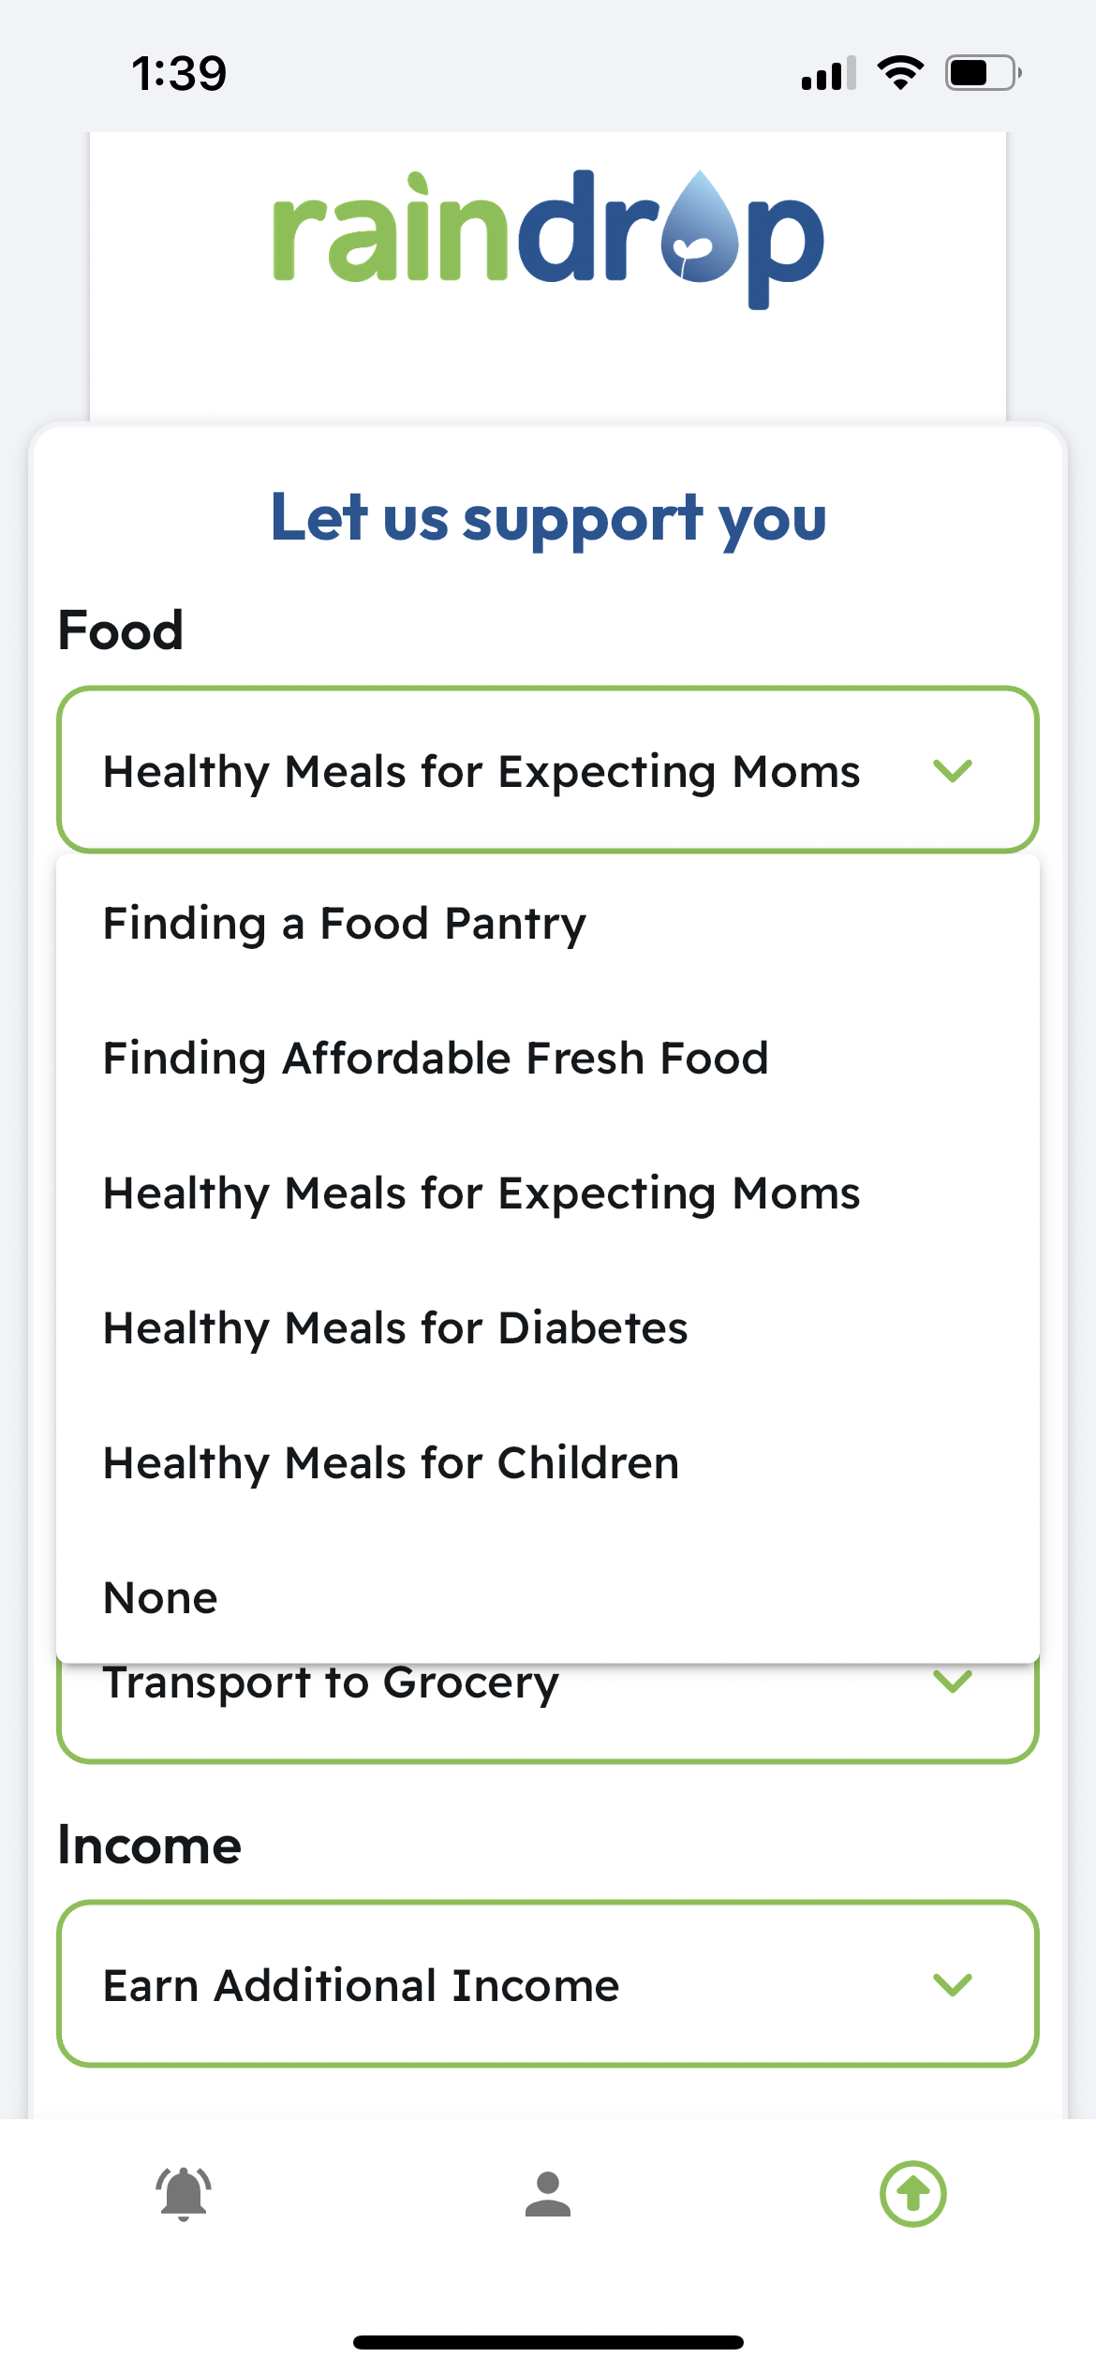Tap the battery status icon
1096x2372 pixels.
point(984,73)
